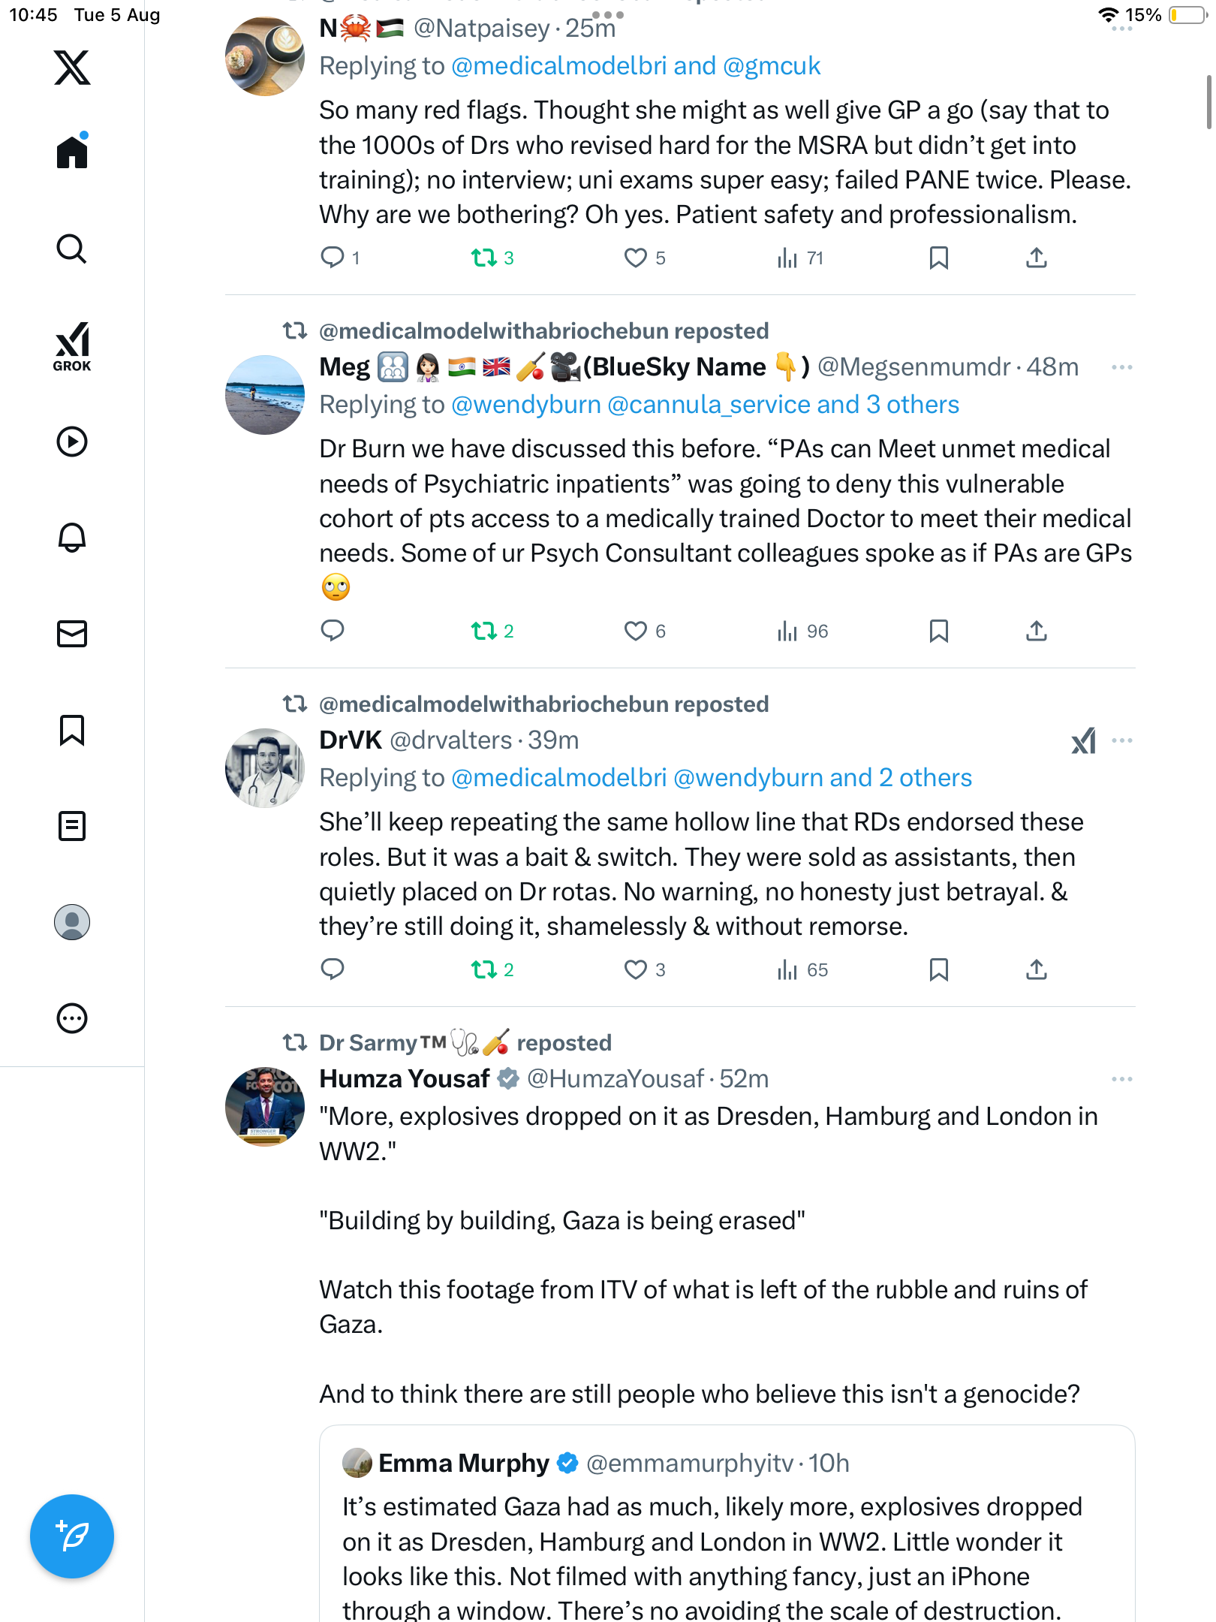The image size is (1216, 1622).
Task: Ask Grok about DrVK's post
Action: (x=1083, y=740)
